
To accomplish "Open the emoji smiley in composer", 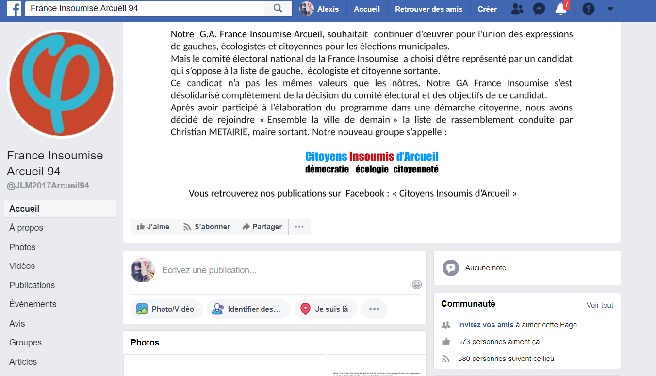I will [x=416, y=284].
